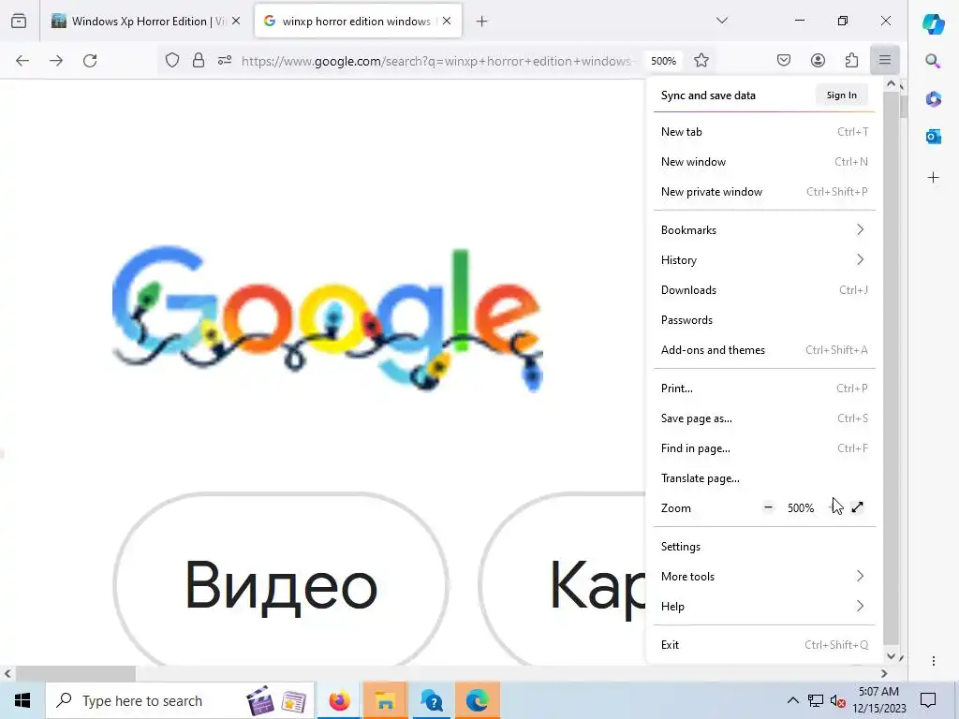Select New window from the menu

(764, 161)
